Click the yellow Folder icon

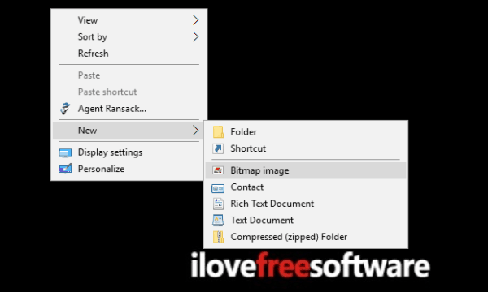(x=218, y=132)
